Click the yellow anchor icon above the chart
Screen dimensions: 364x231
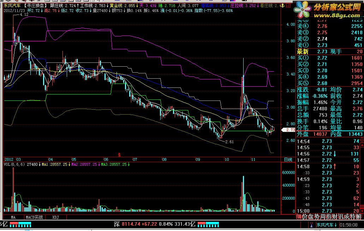[282, 5]
